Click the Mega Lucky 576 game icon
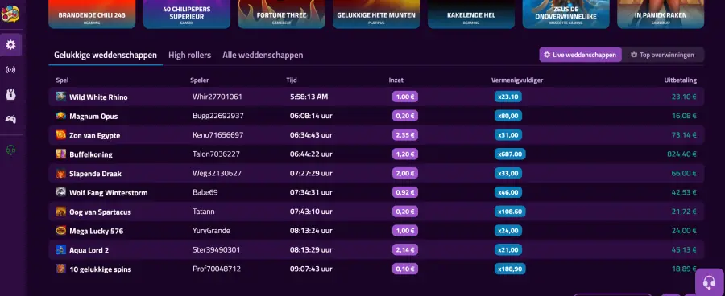Screen dimensions: 725x296 (x=61, y=230)
